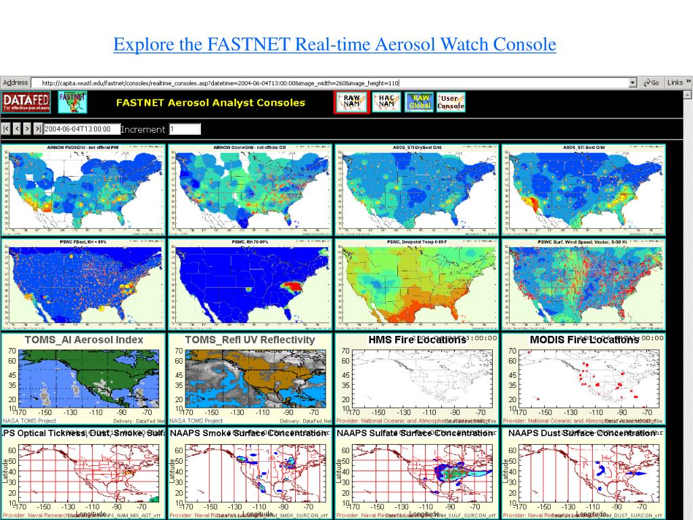The image size is (693, 520).
Task: Open the NAAPS Optical Thickness map
Action: (83, 473)
